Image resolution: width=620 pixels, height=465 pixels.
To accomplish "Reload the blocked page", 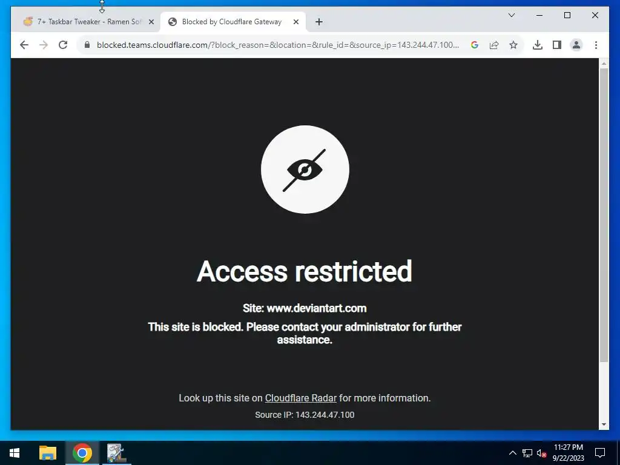I will click(63, 45).
